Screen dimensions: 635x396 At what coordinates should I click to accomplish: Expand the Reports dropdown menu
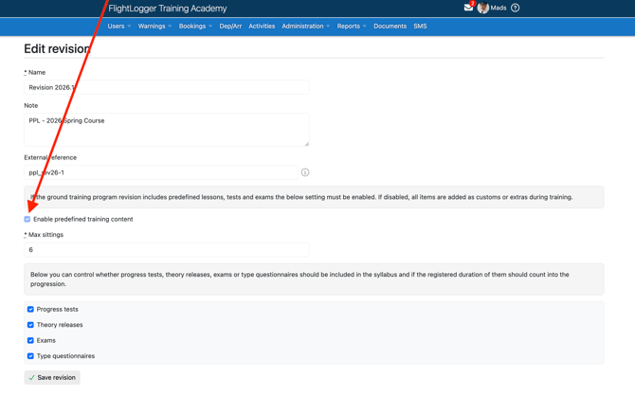pyautogui.click(x=352, y=26)
